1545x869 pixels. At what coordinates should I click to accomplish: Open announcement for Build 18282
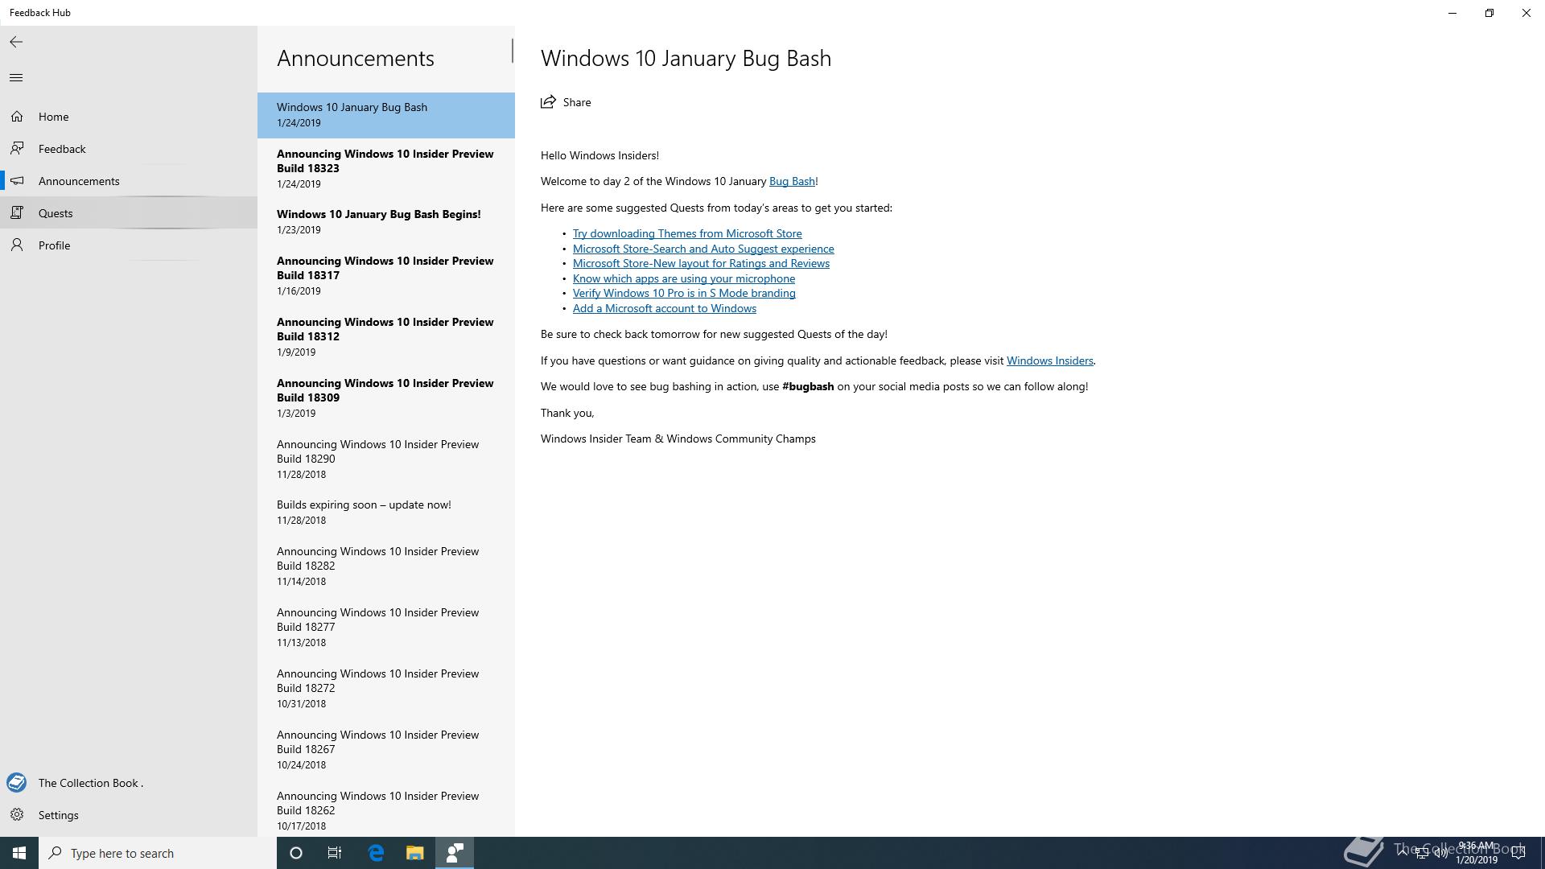(386, 566)
